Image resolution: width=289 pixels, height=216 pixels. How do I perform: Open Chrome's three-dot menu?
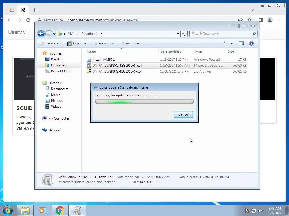click(x=279, y=20)
